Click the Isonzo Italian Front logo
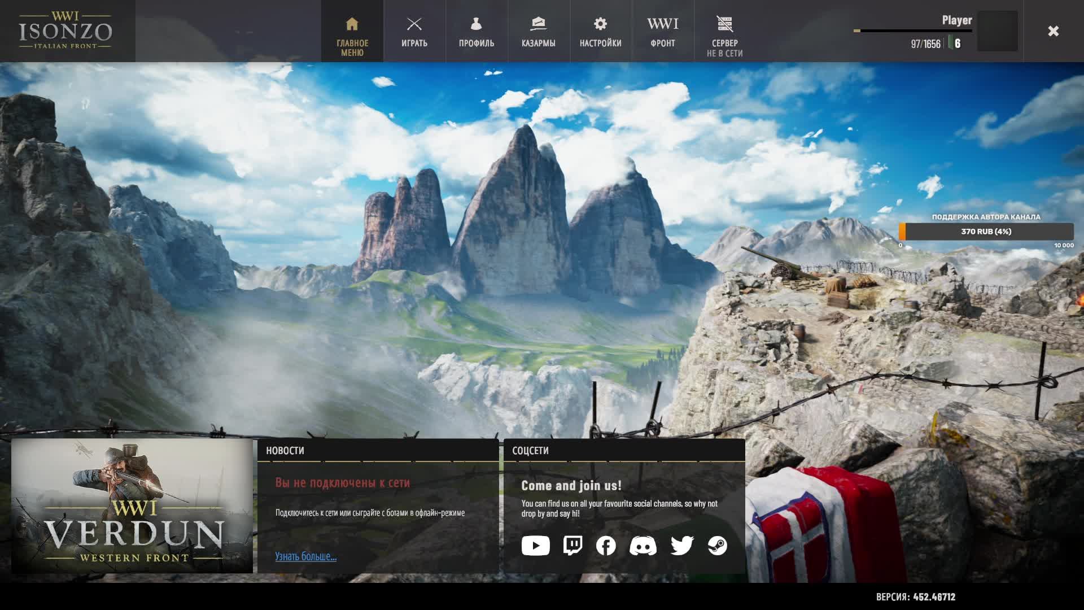 (65, 30)
